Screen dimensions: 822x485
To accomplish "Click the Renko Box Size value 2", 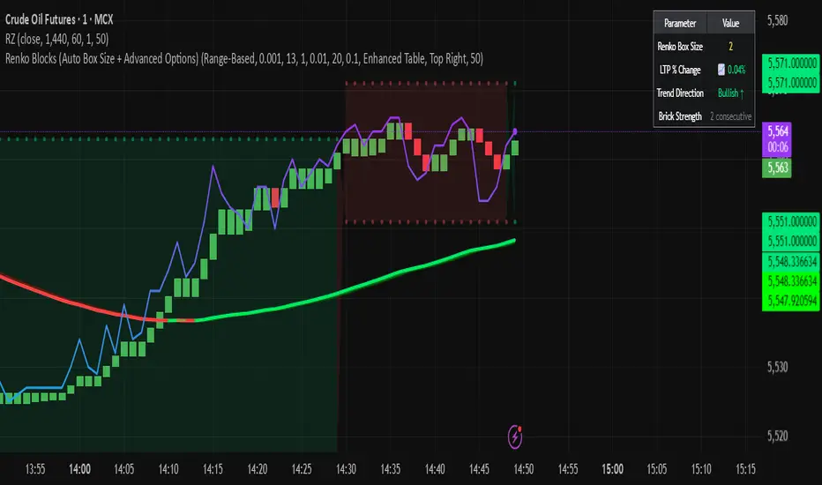I will coord(731,47).
